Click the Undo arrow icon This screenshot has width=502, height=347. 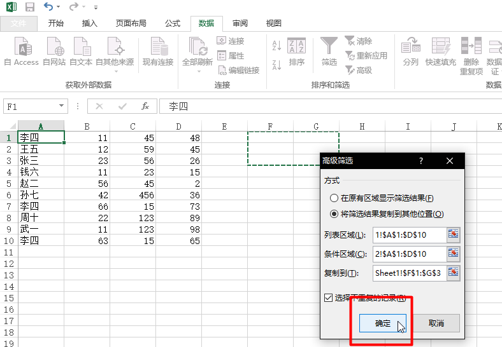coord(48,6)
